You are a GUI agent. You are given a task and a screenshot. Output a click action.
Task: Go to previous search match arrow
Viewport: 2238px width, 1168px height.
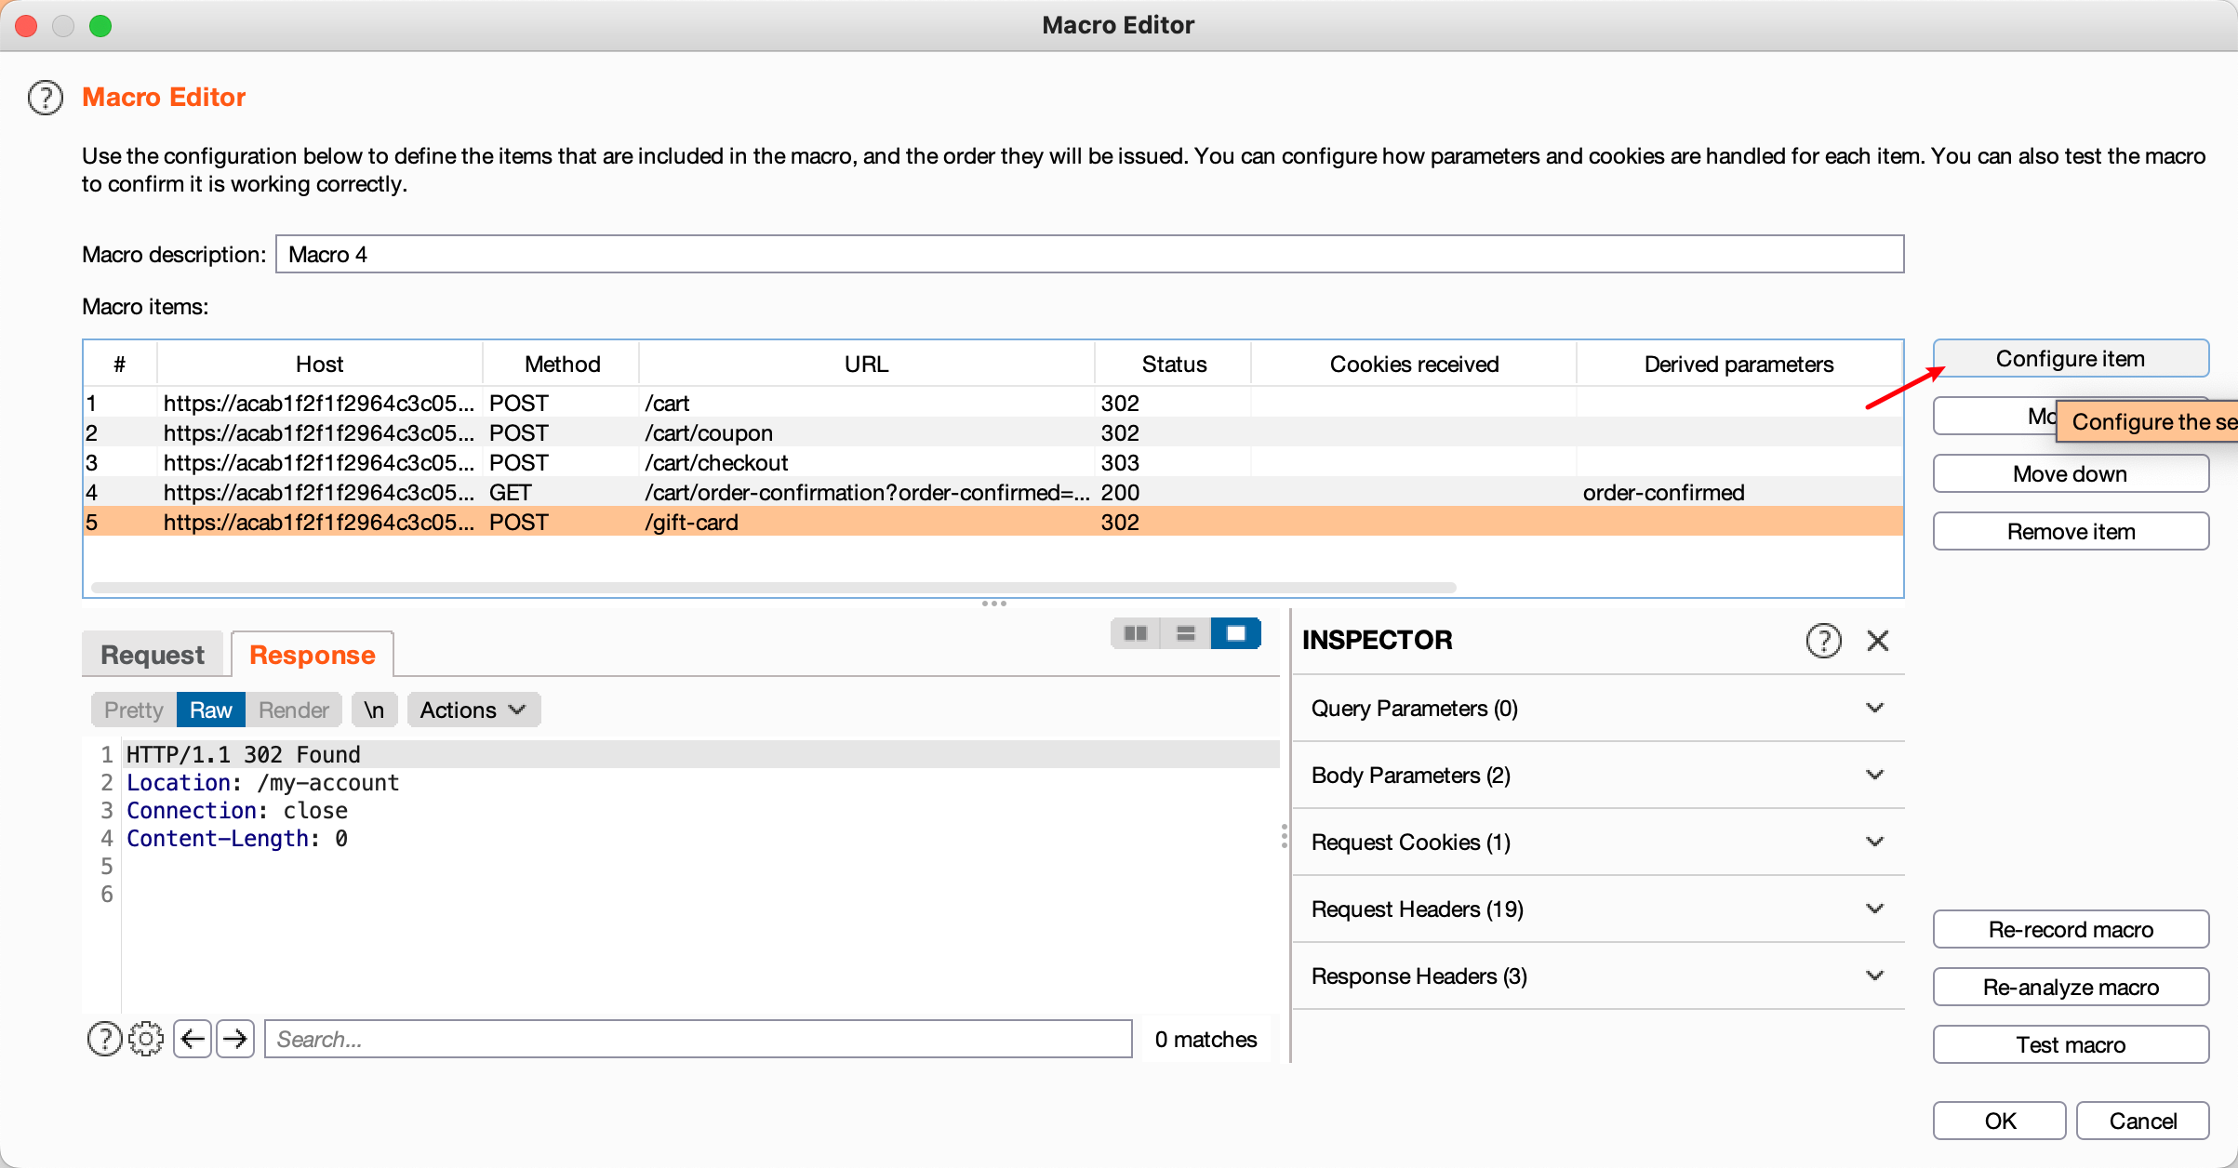pos(193,1039)
